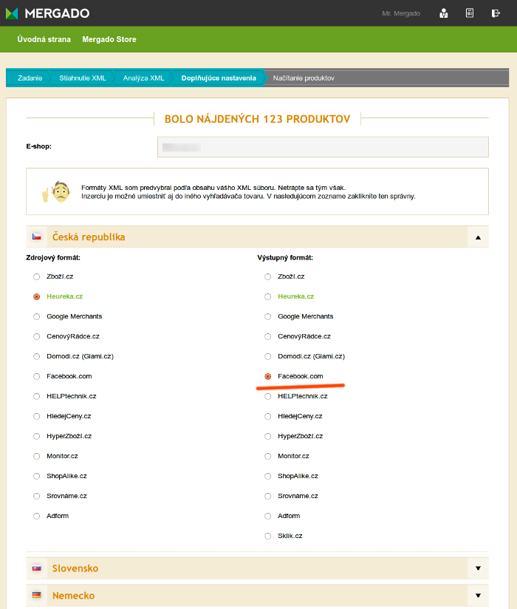517x609 pixels.
Task: Expand the Slovensko section arrow
Action: click(x=478, y=568)
